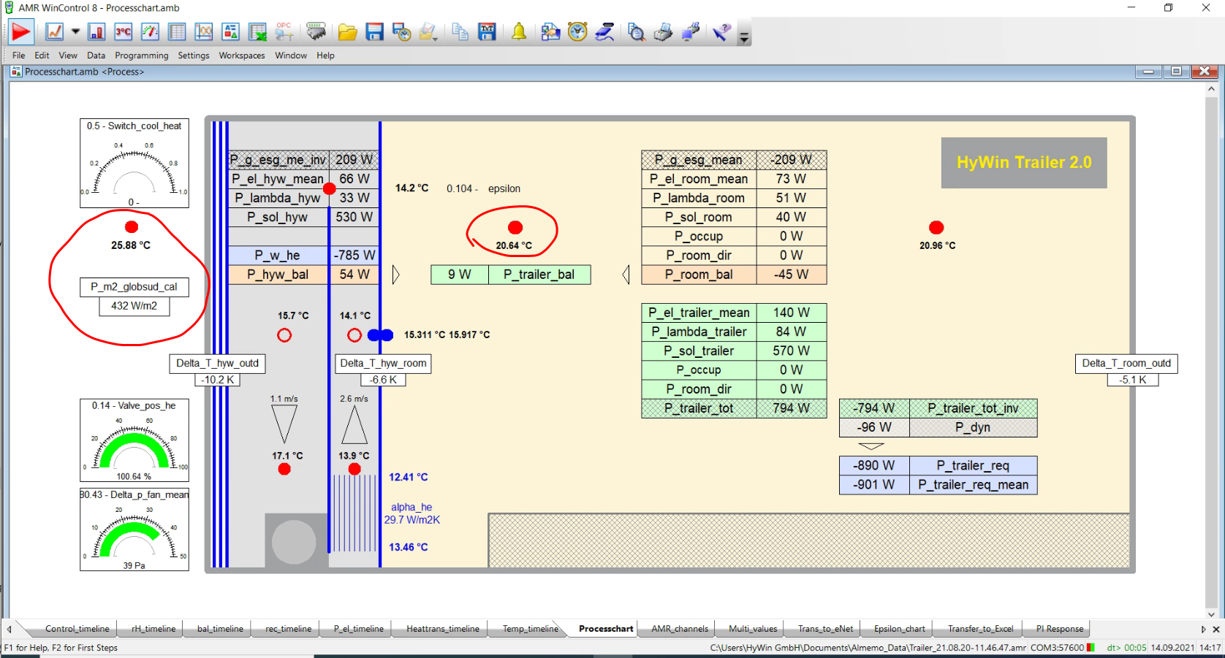Open the numeric 3°C display window
1225x658 pixels.
(x=124, y=31)
